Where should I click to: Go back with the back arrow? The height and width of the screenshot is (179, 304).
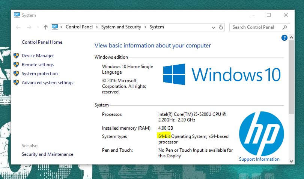tap(18, 27)
